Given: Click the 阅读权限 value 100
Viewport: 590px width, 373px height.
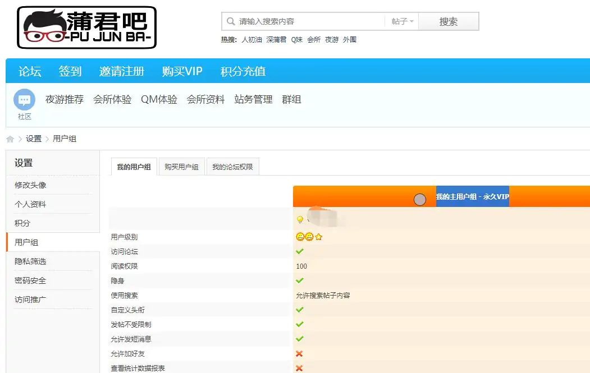Looking at the screenshot, I should tap(301, 266).
